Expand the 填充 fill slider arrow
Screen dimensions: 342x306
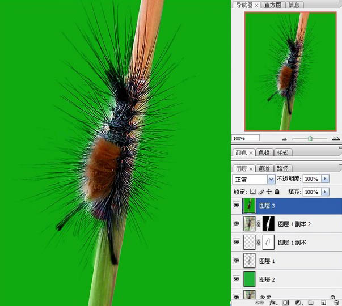(325, 192)
